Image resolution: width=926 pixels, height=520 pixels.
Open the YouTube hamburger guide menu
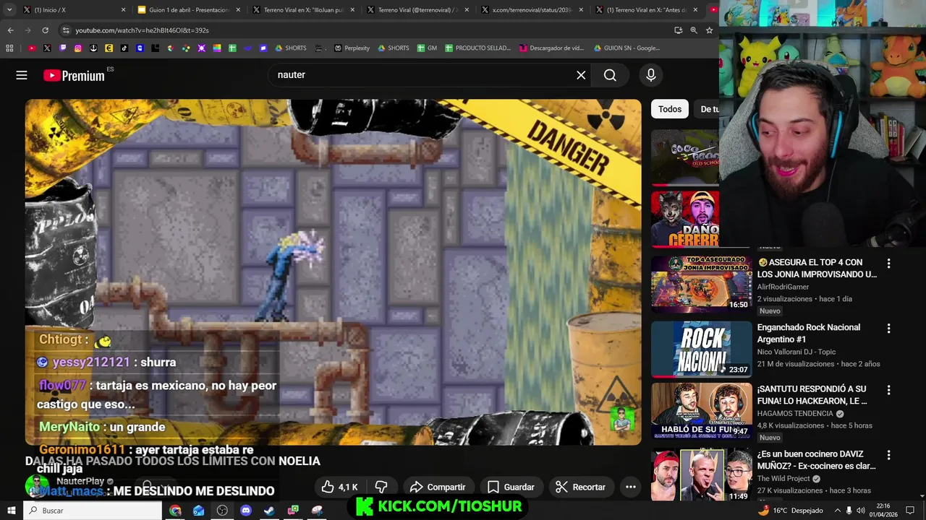click(22, 75)
